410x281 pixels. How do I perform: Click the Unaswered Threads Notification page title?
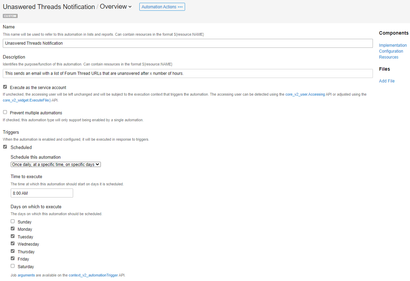pyautogui.click(x=49, y=7)
